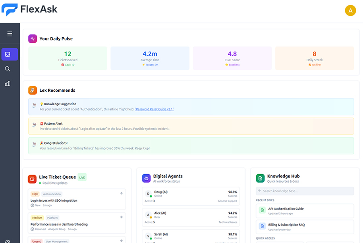
Task: Open the inbox section in the sidebar
Action: click(x=10, y=54)
